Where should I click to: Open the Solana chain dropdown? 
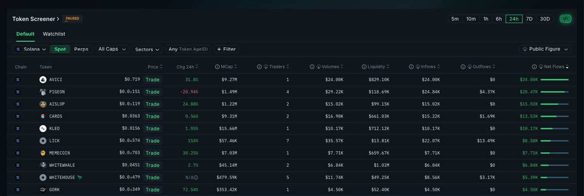point(31,49)
